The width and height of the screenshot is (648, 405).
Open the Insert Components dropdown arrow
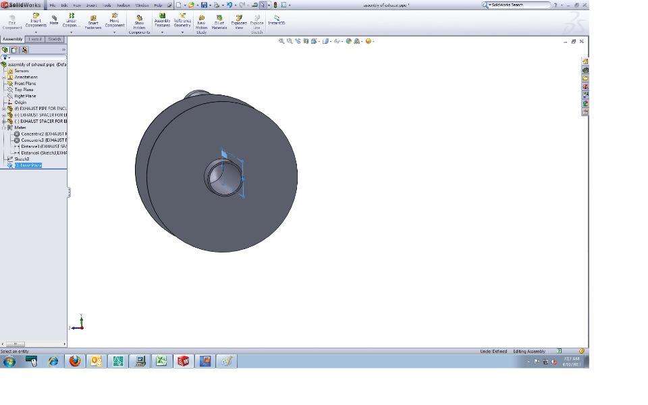pos(36,32)
